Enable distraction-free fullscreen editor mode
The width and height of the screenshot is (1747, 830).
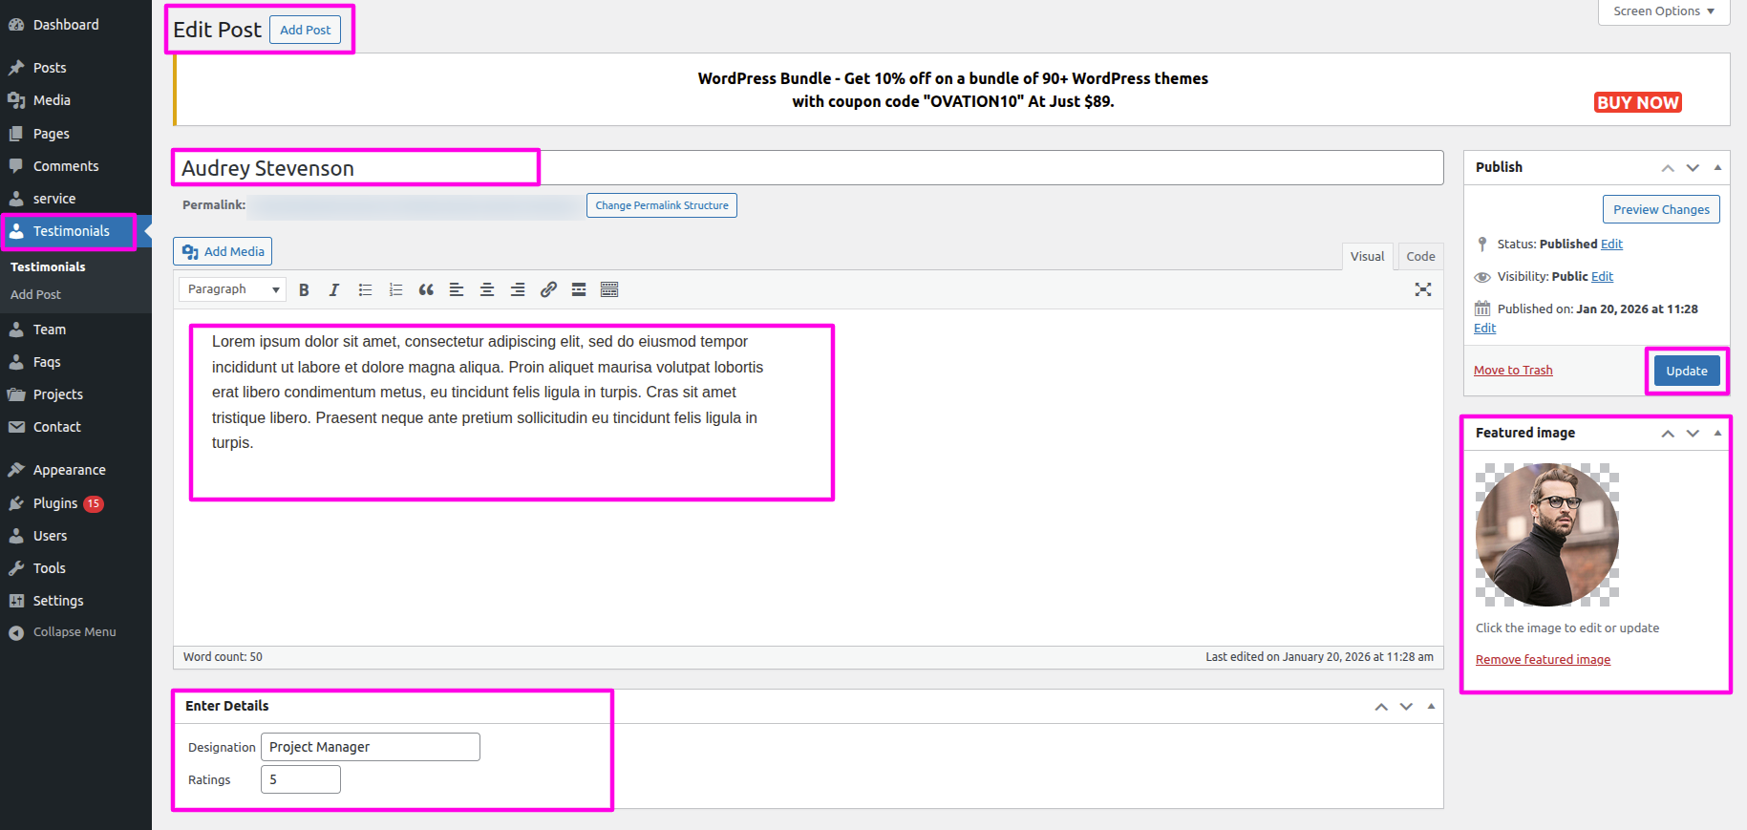pos(1422,290)
